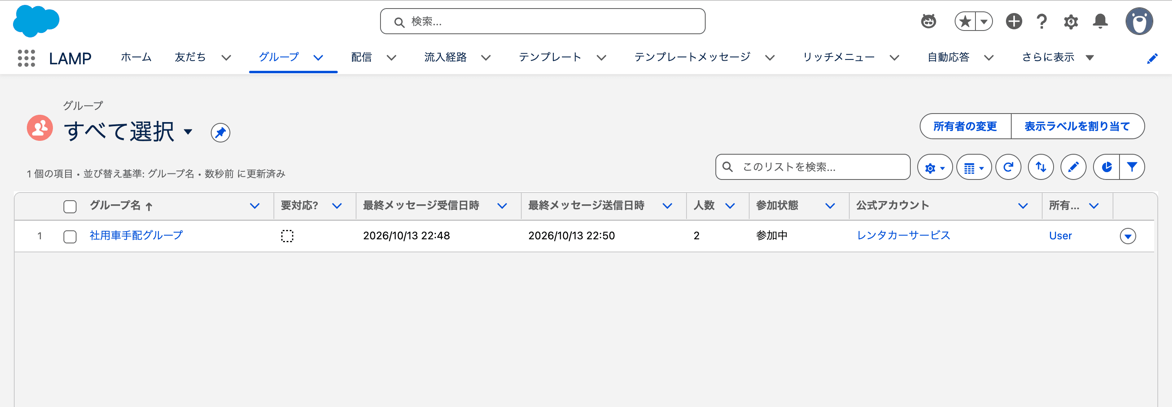Open the テンプレート tab
This screenshot has width=1172, height=407.
tap(550, 57)
